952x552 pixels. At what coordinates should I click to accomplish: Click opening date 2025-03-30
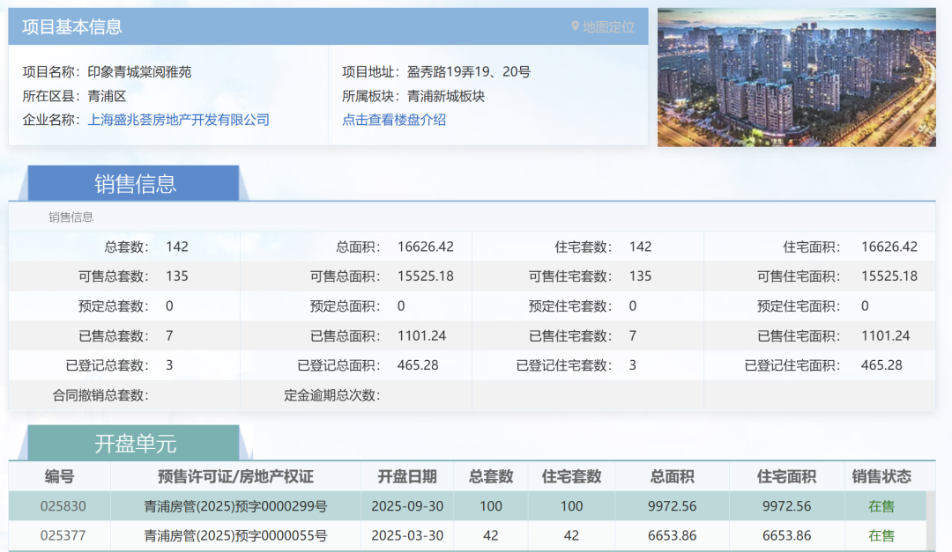click(x=406, y=536)
